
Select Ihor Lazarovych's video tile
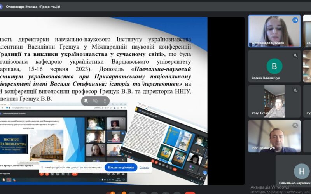tap(274, 136)
